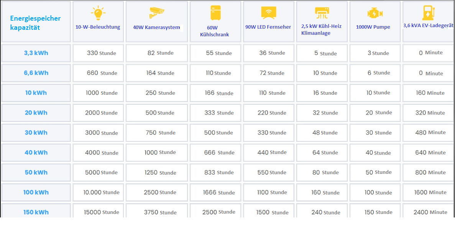455x235 pixels.
Task: Click the EV charging station icon
Action: 427,13
